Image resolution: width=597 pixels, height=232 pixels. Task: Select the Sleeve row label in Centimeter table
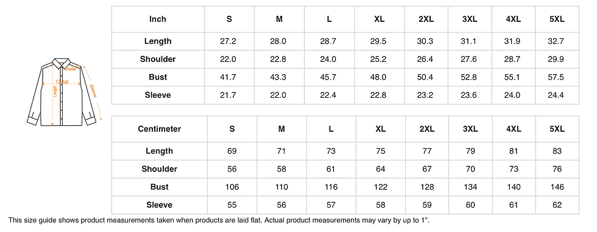pyautogui.click(x=159, y=205)
